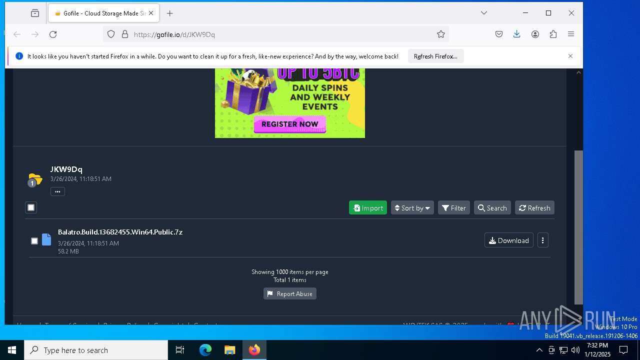This screenshot has width=640, height=360.
Task: Save page to Pocket
Action: pyautogui.click(x=499, y=34)
